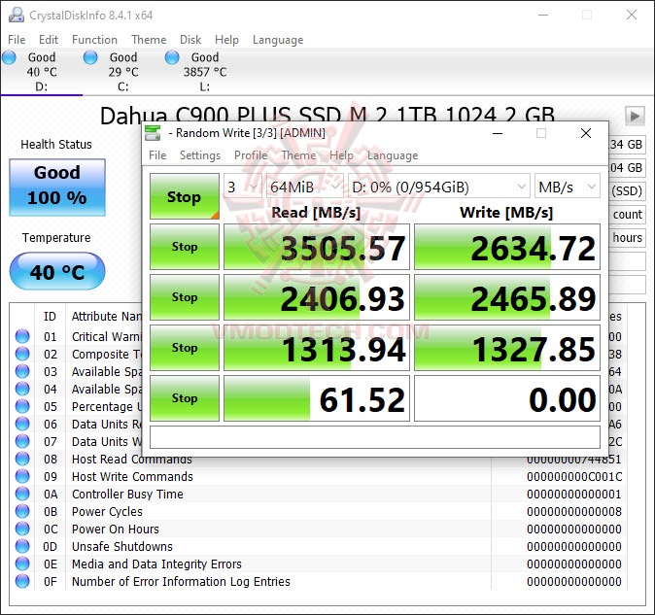Click the 40 °C temperature button
Screen dimensions: 655x615
pos(57,271)
